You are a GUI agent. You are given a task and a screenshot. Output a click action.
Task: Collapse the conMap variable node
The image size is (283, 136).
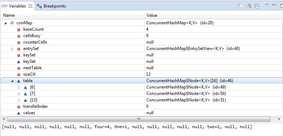(5, 23)
